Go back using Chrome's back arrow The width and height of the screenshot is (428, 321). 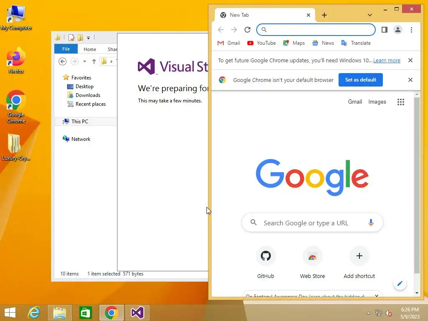point(221,30)
